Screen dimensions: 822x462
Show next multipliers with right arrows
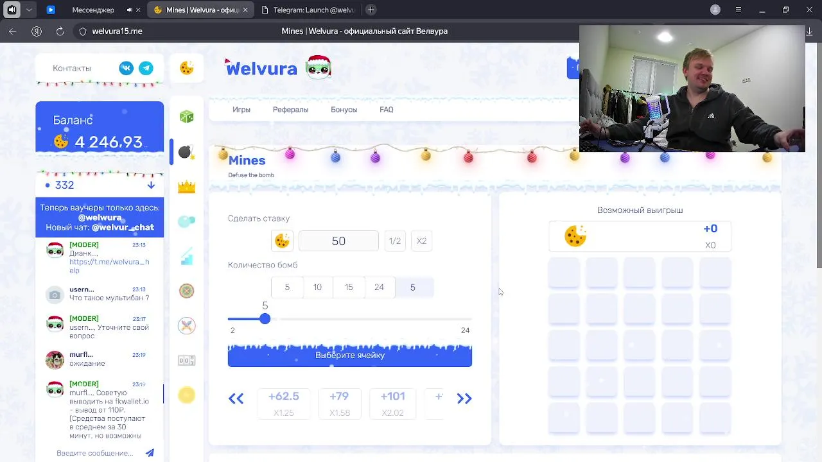[x=464, y=398]
